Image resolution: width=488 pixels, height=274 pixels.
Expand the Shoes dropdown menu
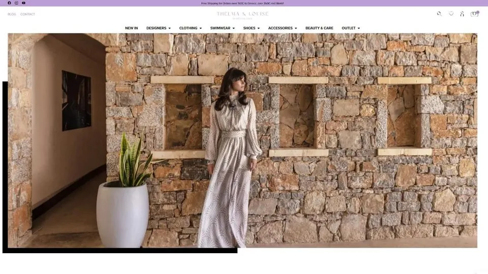(252, 28)
